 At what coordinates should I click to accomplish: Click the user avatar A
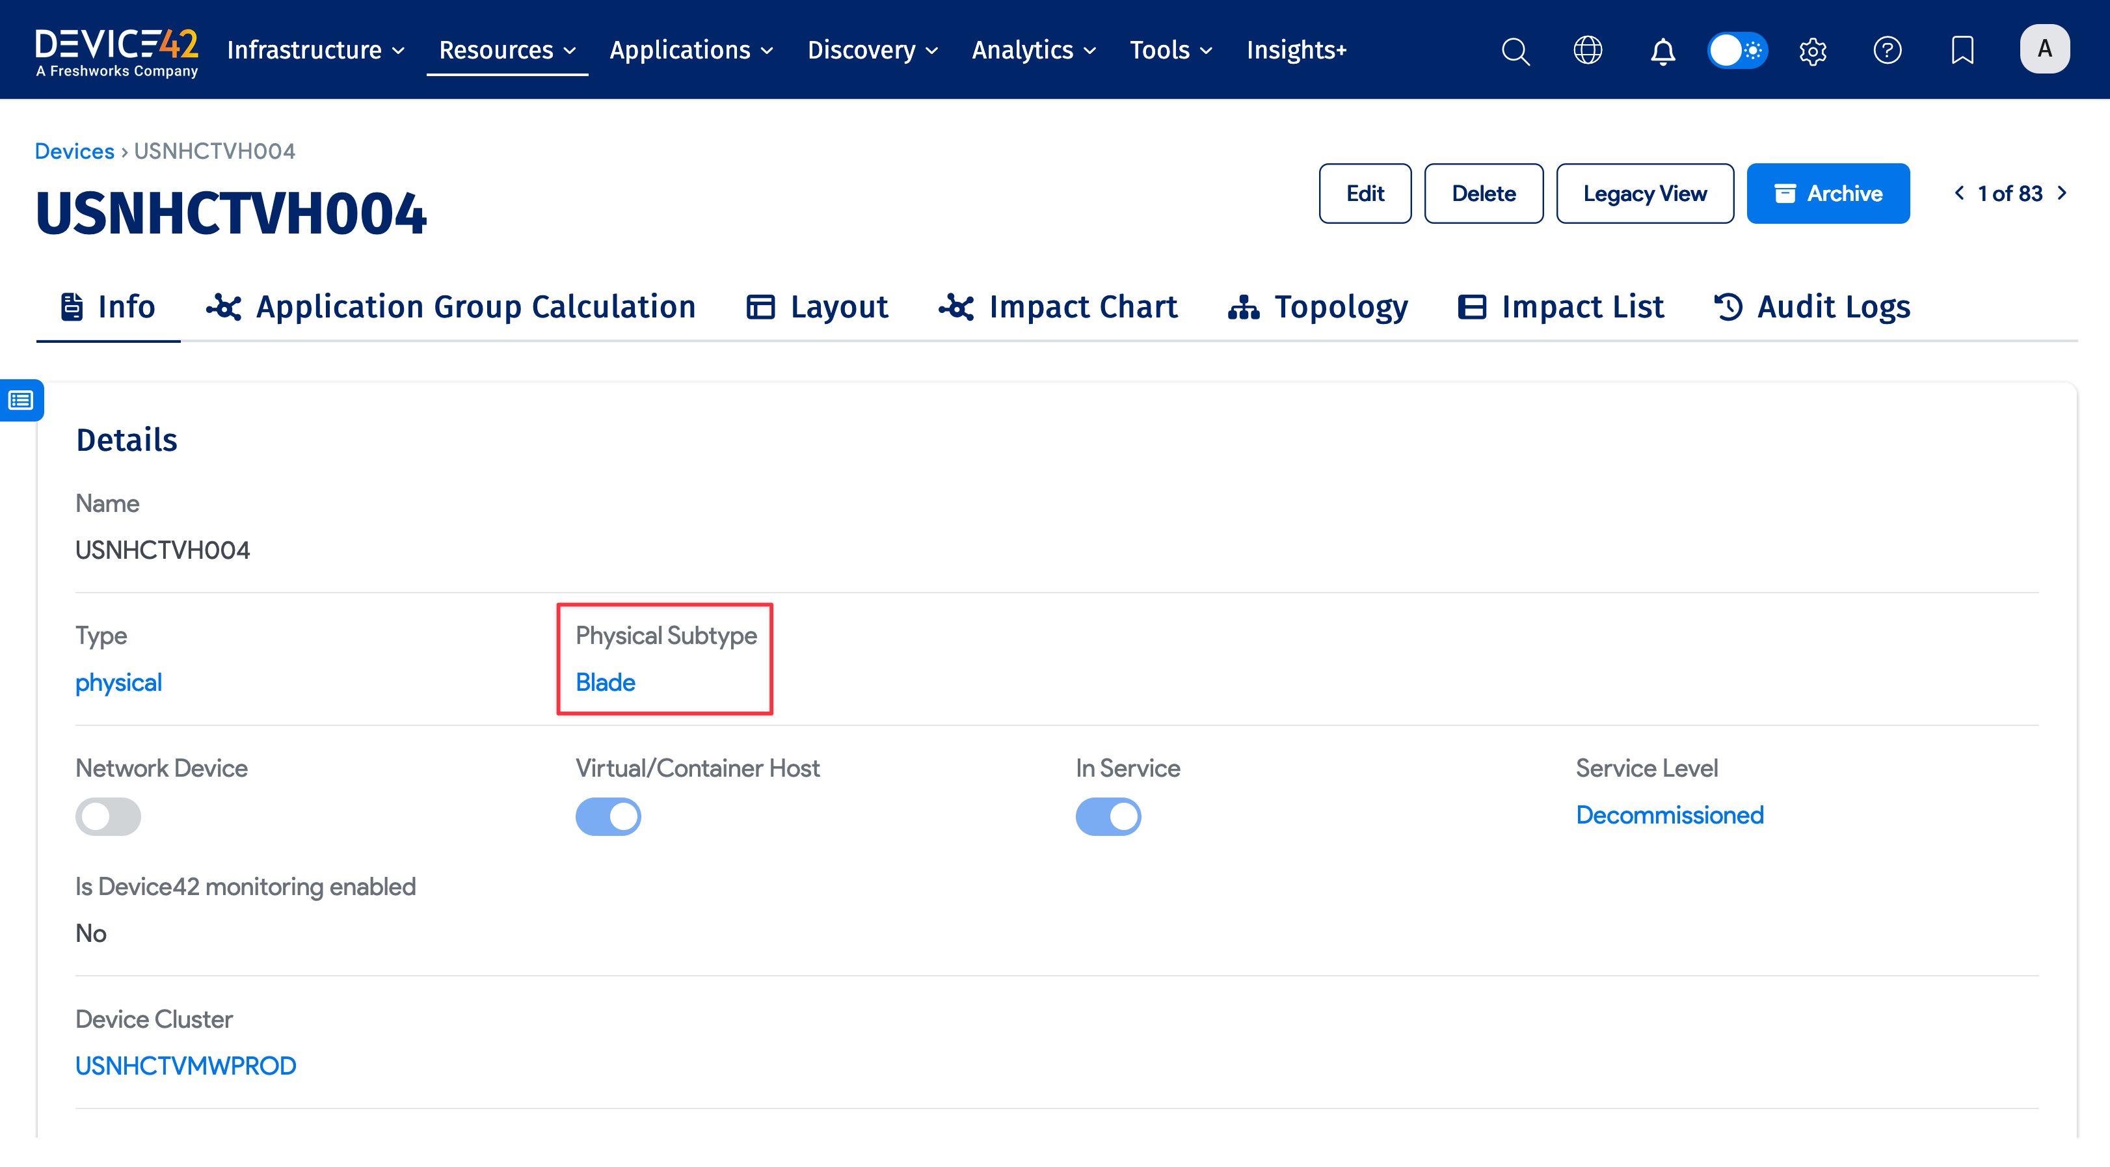tap(2044, 49)
